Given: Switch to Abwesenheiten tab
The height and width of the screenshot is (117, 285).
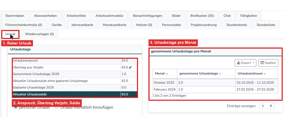Looking at the screenshot, I should (45, 16).
